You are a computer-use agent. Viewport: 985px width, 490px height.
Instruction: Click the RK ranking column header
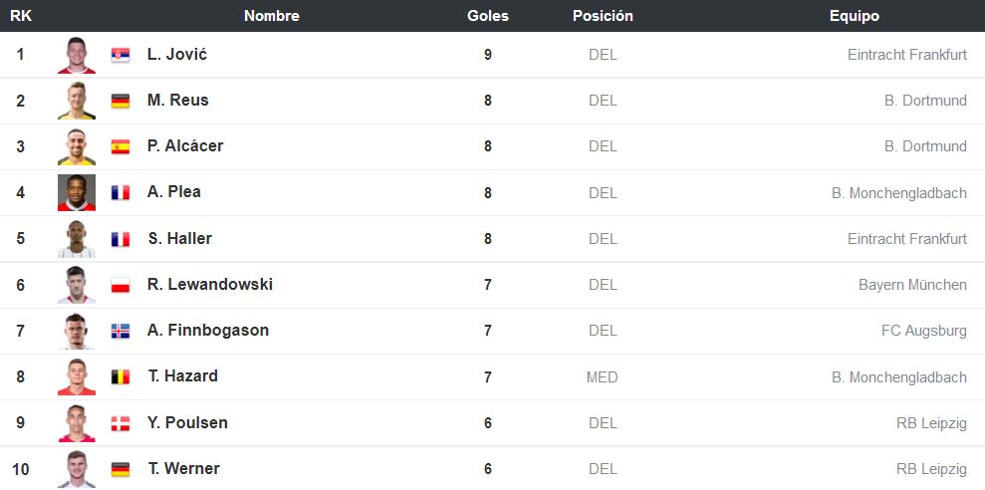tap(21, 16)
